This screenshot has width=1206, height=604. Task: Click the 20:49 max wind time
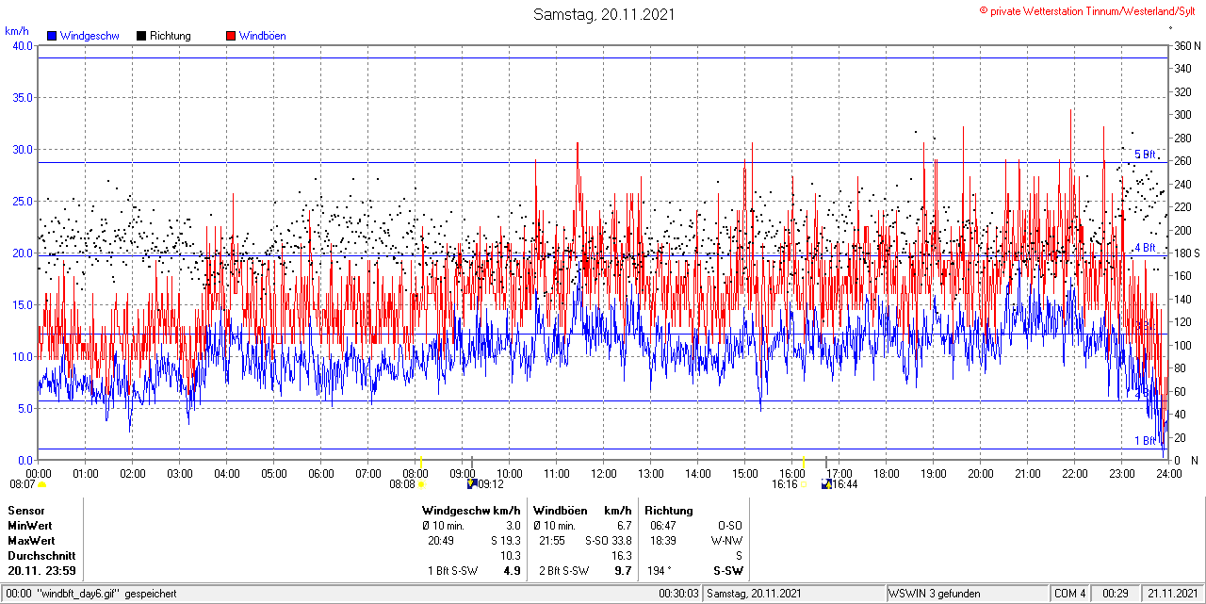click(x=440, y=541)
